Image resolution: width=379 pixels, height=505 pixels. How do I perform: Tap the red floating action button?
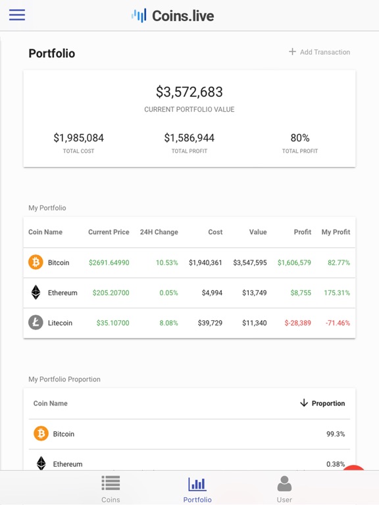click(x=354, y=468)
